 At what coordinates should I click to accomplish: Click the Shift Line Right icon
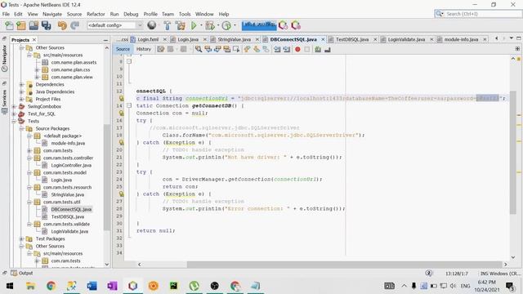pyautogui.click(x=287, y=49)
